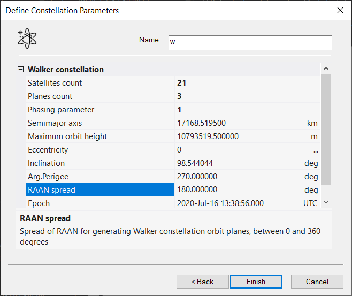Click the Eccentricity ellipsis button

click(315, 150)
